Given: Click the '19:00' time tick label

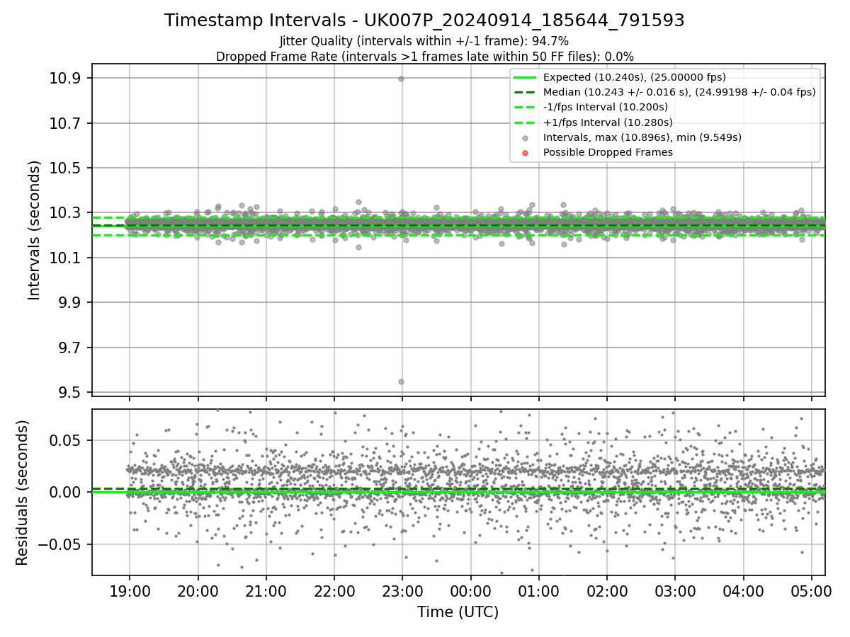Looking at the screenshot, I should 129,590.
